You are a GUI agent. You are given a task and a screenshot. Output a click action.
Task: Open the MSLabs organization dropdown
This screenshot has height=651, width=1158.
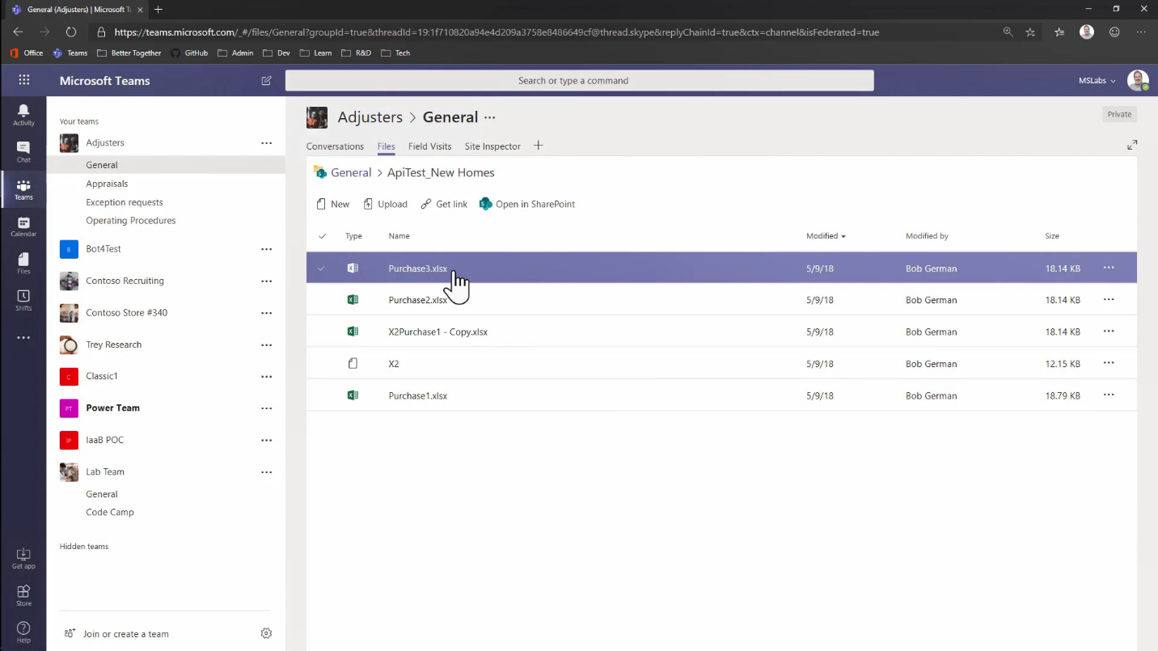click(x=1097, y=81)
